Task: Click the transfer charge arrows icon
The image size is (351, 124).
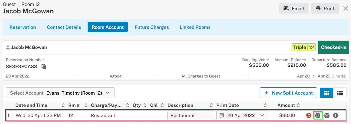Action: click(x=318, y=115)
